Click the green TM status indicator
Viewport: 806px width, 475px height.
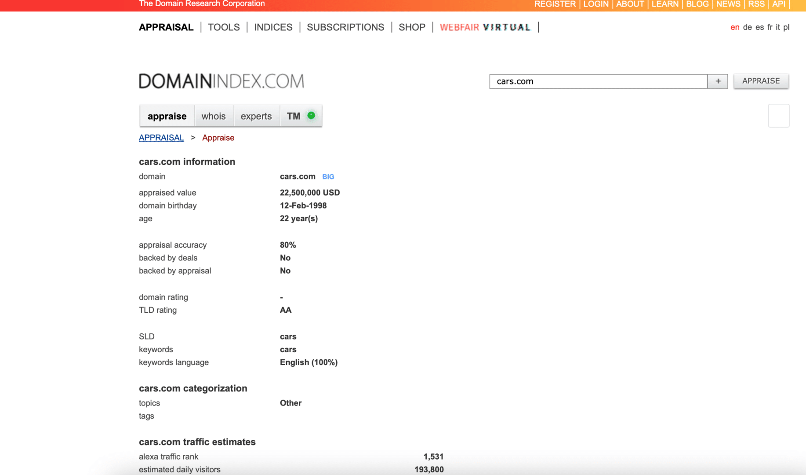[311, 116]
